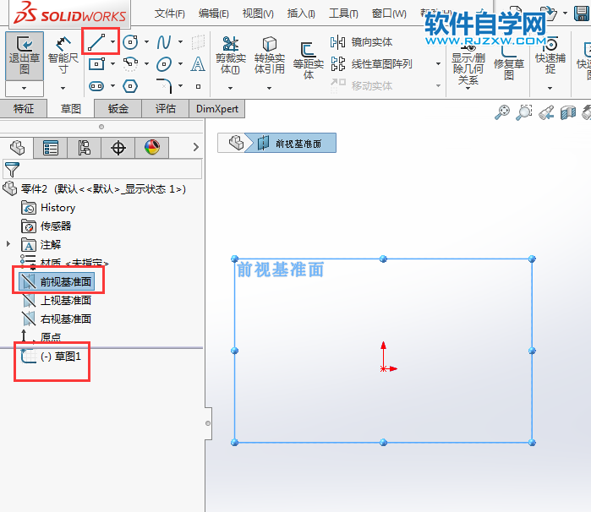The width and height of the screenshot is (591, 512).
Task: Select the Point sketch tool
Action: (198, 86)
